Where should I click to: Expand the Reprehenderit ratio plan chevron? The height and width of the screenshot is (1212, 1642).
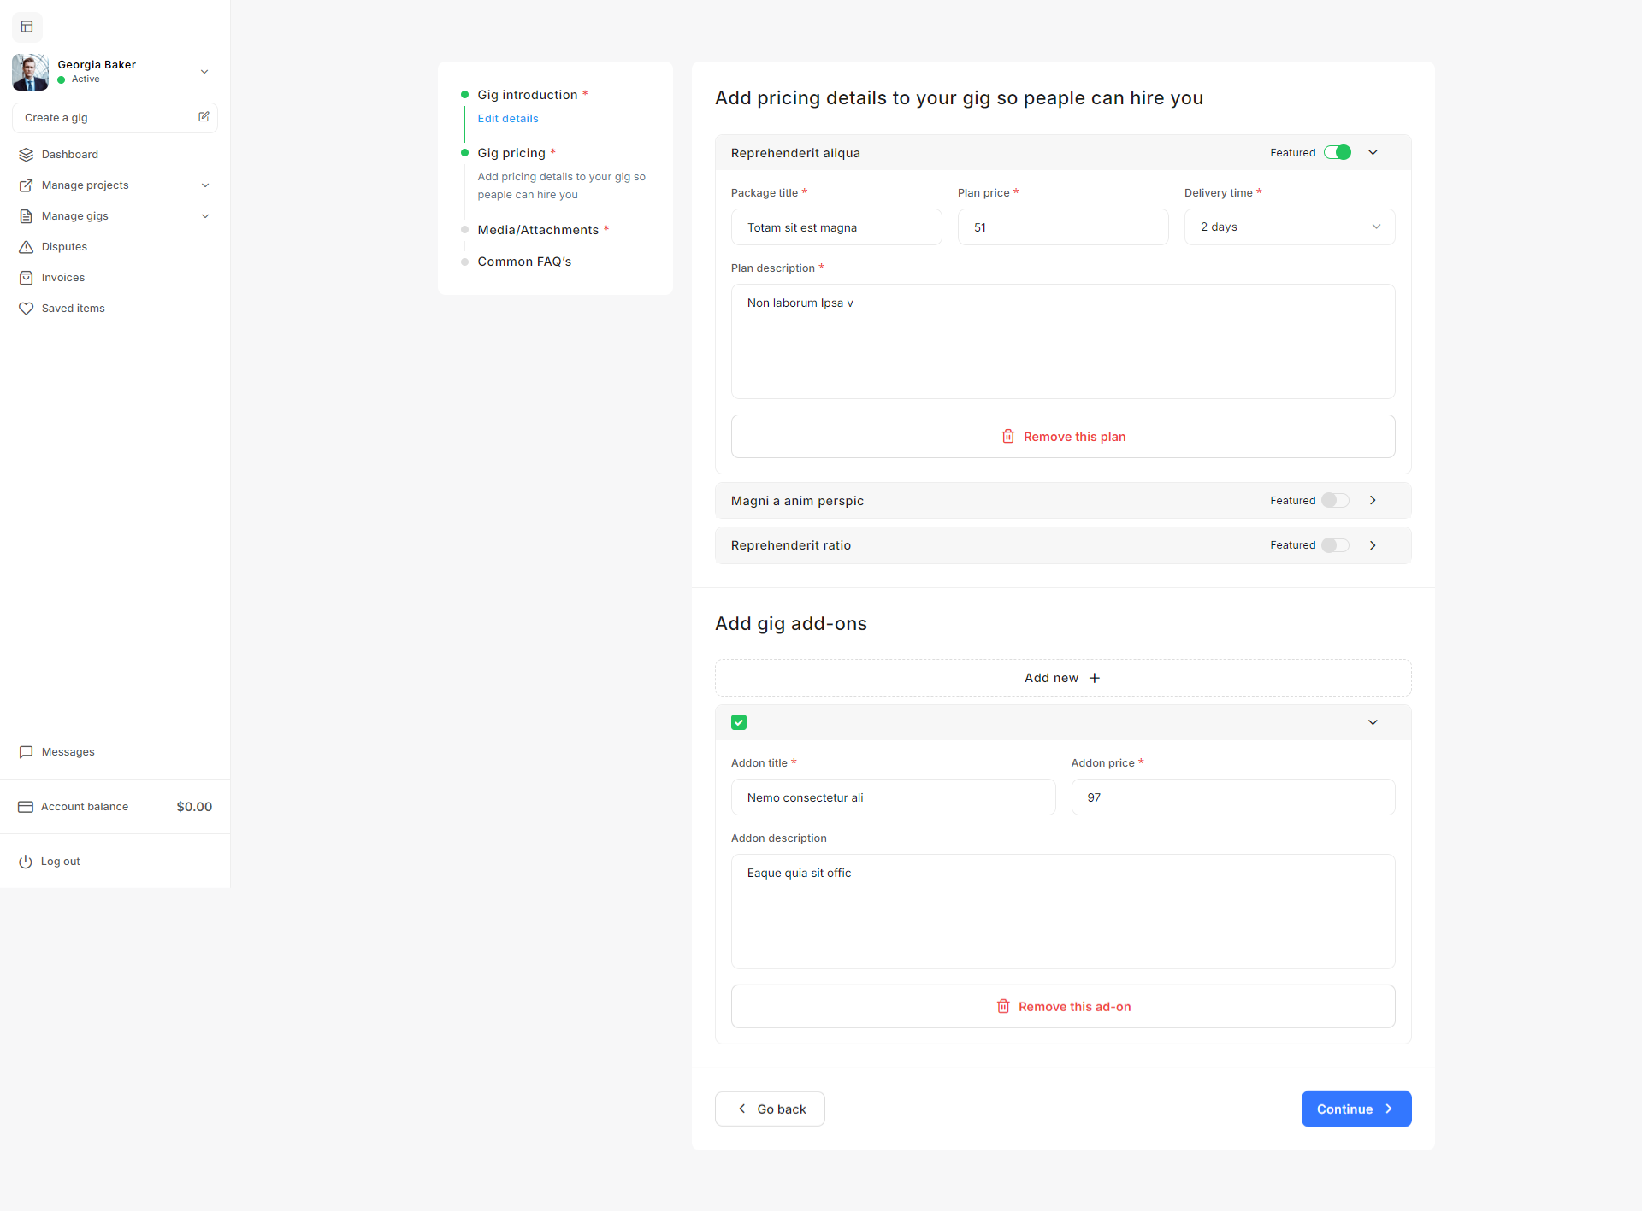(x=1373, y=545)
